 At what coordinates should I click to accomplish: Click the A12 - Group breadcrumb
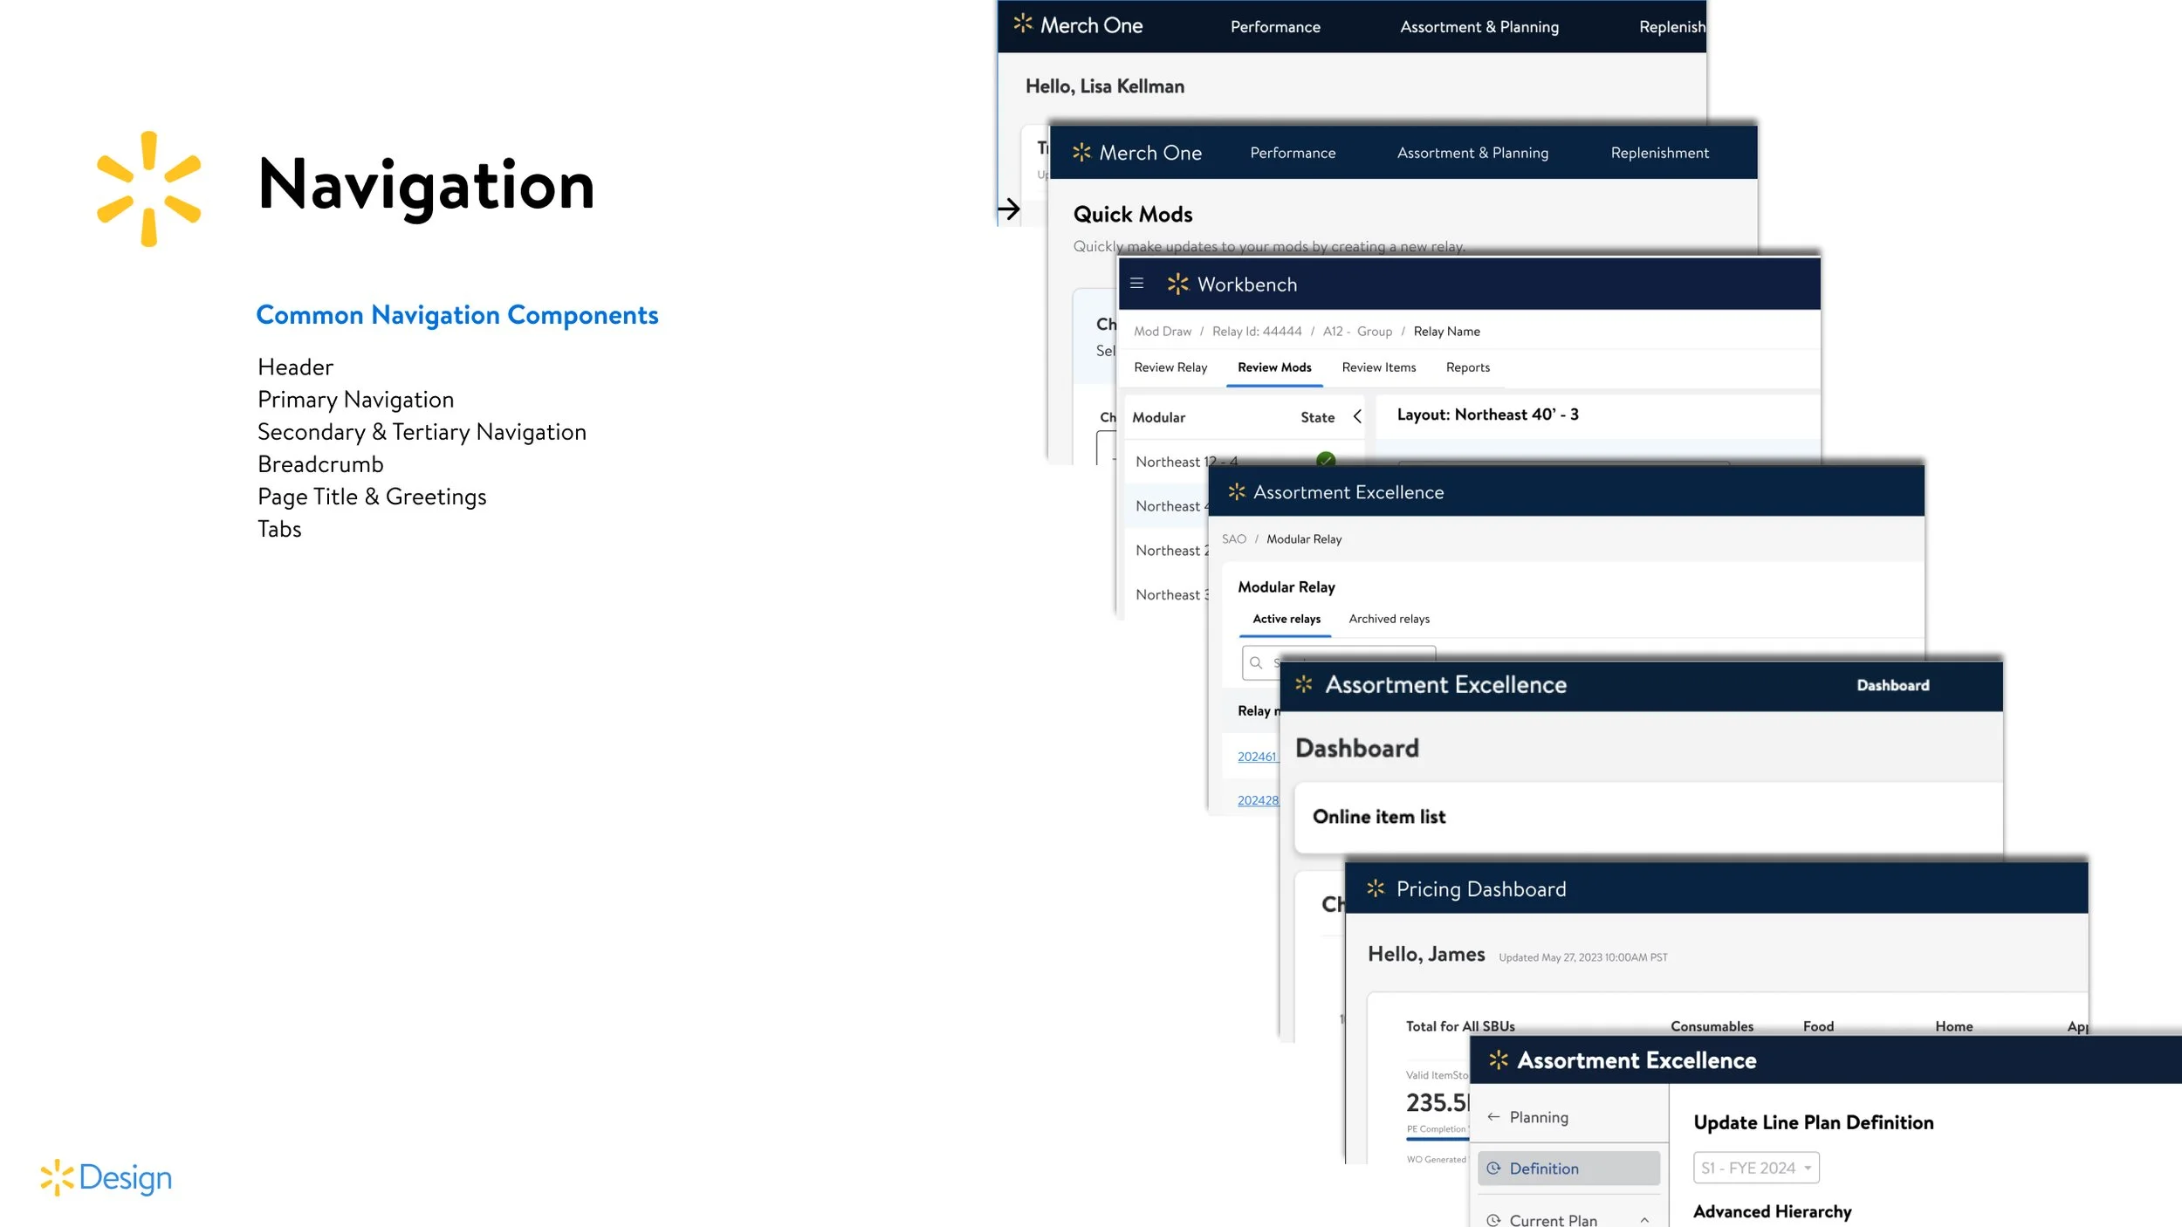[1357, 332]
